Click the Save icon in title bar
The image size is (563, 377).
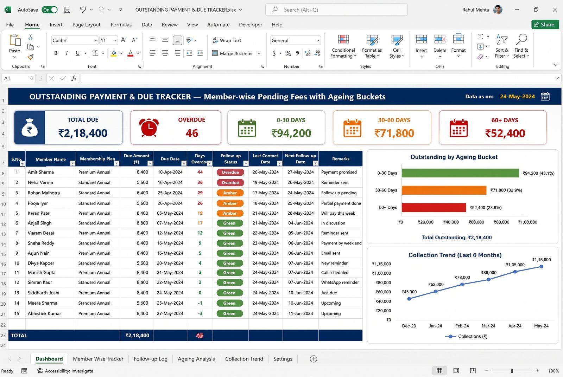click(67, 10)
